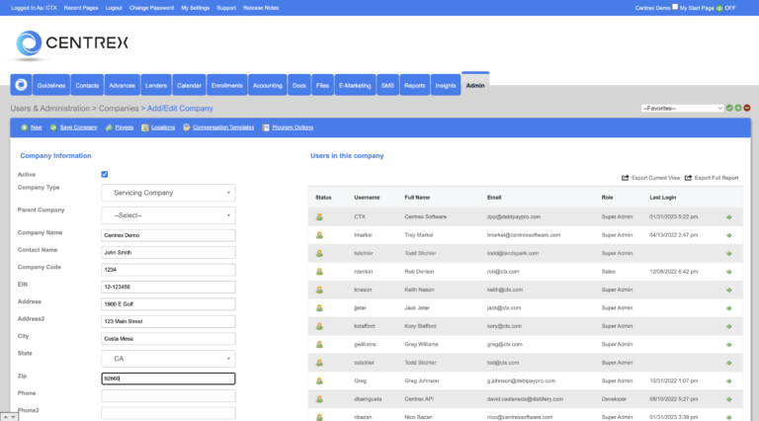Image resolution: width=759 pixels, height=421 pixels.
Task: Click the Logout link
Action: click(x=114, y=8)
